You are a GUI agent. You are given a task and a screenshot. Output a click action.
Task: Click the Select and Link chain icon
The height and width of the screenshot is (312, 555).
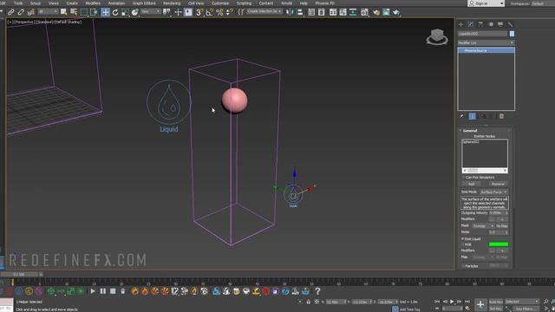click(11, 12)
